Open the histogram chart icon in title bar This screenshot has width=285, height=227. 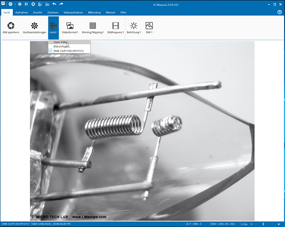point(46,4)
